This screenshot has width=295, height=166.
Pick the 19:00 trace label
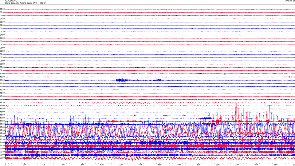click(x=2, y=130)
